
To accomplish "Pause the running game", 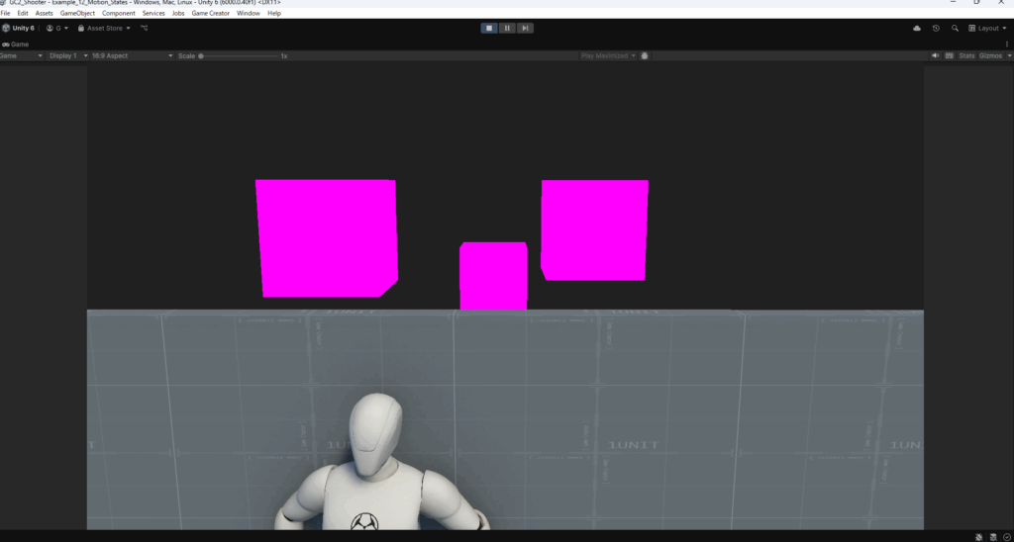I will [507, 28].
